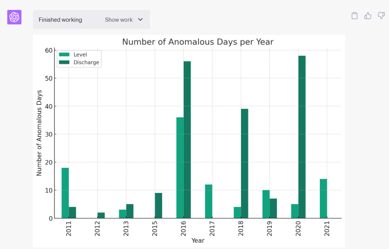This screenshot has height=249, width=389.
Task: Click the Level legend color swatch
Action: [64, 55]
